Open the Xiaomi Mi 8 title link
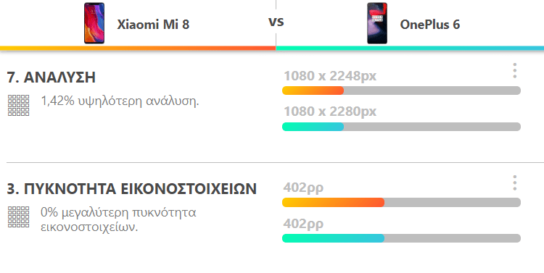Viewport: 544px width, 273px height. click(153, 25)
